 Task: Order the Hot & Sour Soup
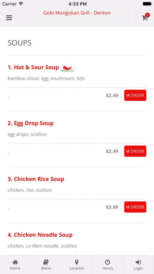click(x=135, y=95)
